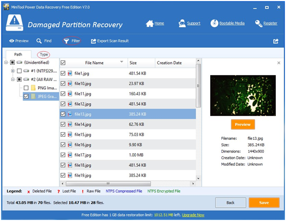Image resolution: width=286 pixels, height=221 pixels.
Task: Click the File Name sort arrow
Action: [x=121, y=62]
